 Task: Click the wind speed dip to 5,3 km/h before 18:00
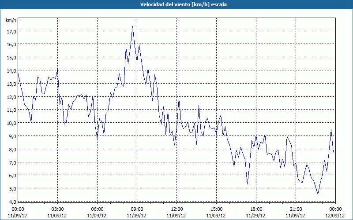pos(248,184)
